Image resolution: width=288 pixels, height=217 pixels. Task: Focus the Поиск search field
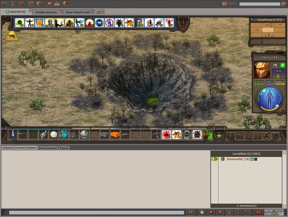(259, 4)
